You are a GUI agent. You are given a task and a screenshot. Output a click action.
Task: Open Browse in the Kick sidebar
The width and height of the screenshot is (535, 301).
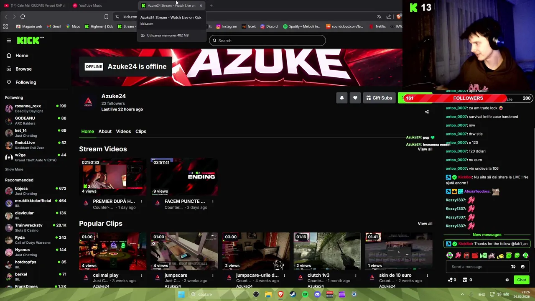(19, 69)
